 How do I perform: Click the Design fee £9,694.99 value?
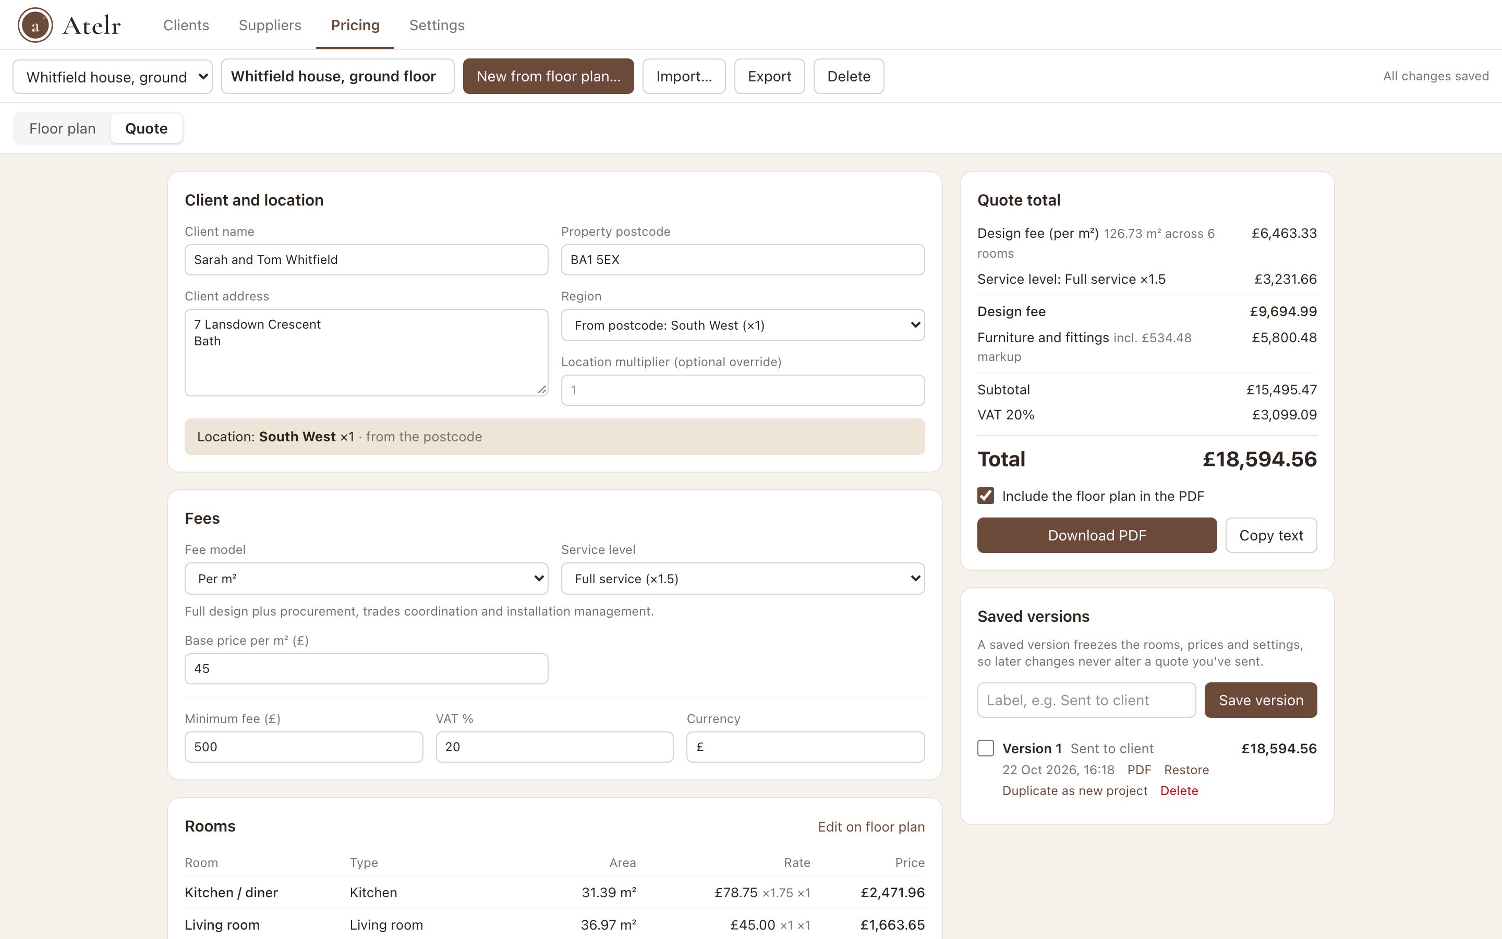pos(1283,312)
